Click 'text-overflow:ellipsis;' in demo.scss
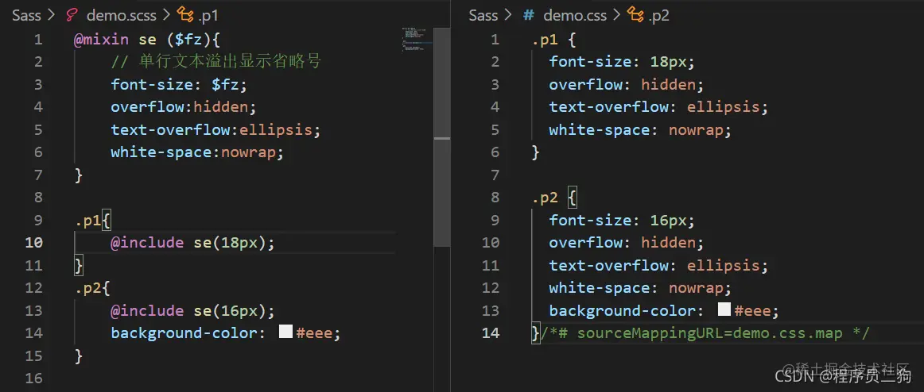This screenshot has height=392, width=924. tap(215, 129)
